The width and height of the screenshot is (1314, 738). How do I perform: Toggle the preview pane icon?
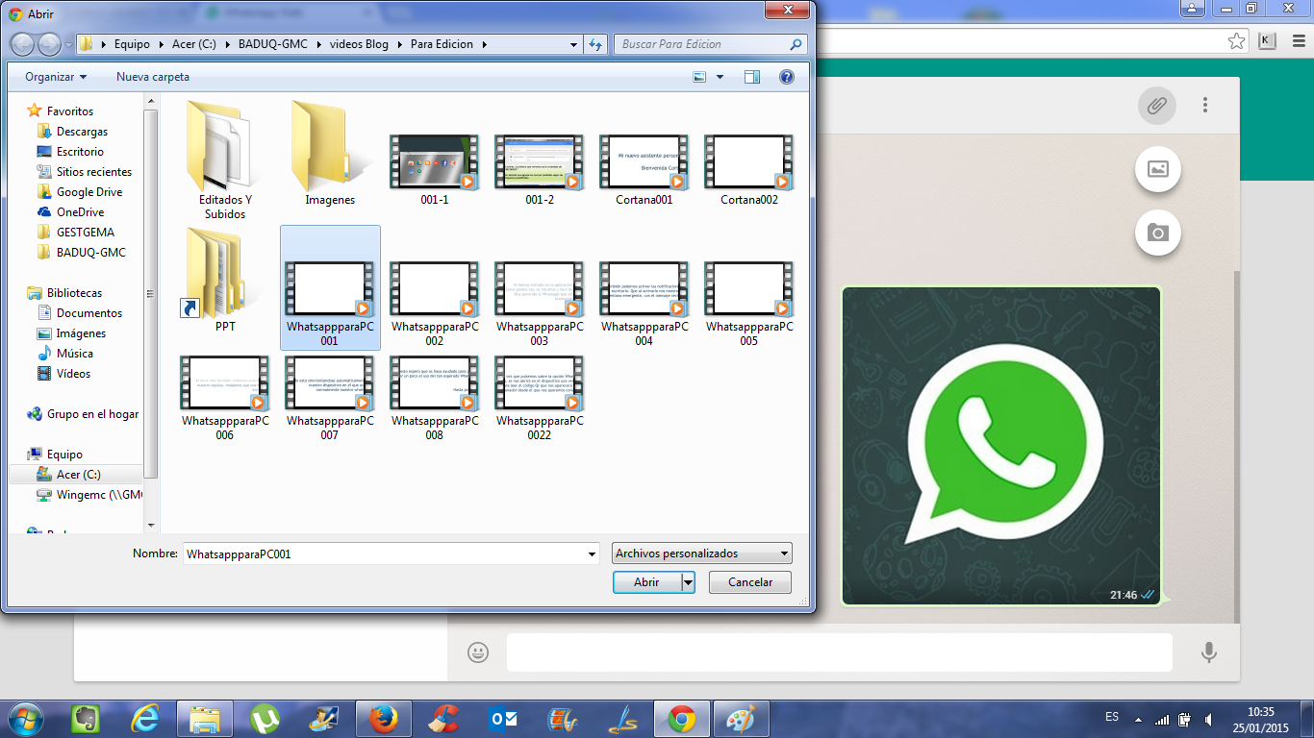click(x=752, y=77)
